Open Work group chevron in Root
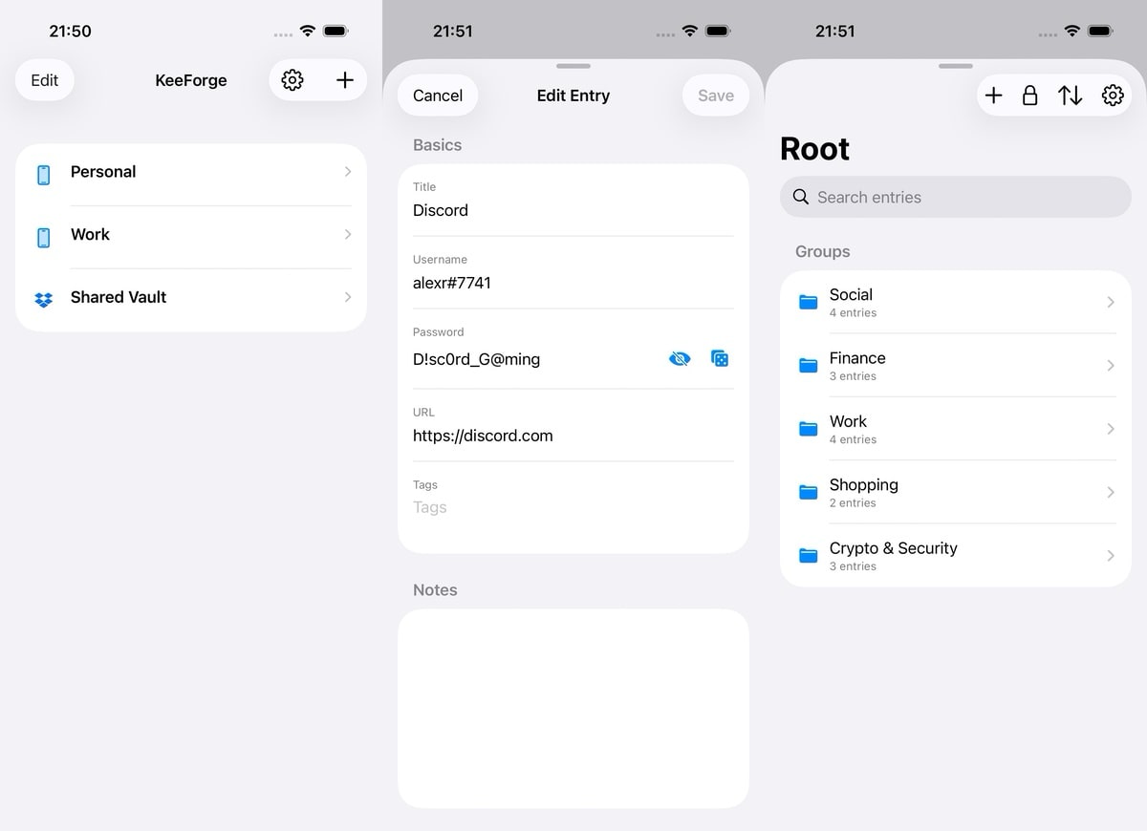 tap(1111, 429)
